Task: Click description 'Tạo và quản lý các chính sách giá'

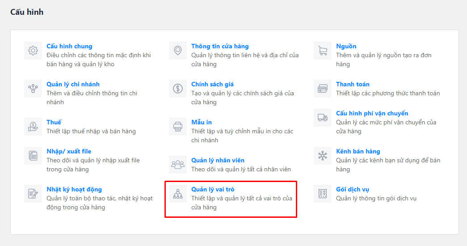Action: click(242, 98)
